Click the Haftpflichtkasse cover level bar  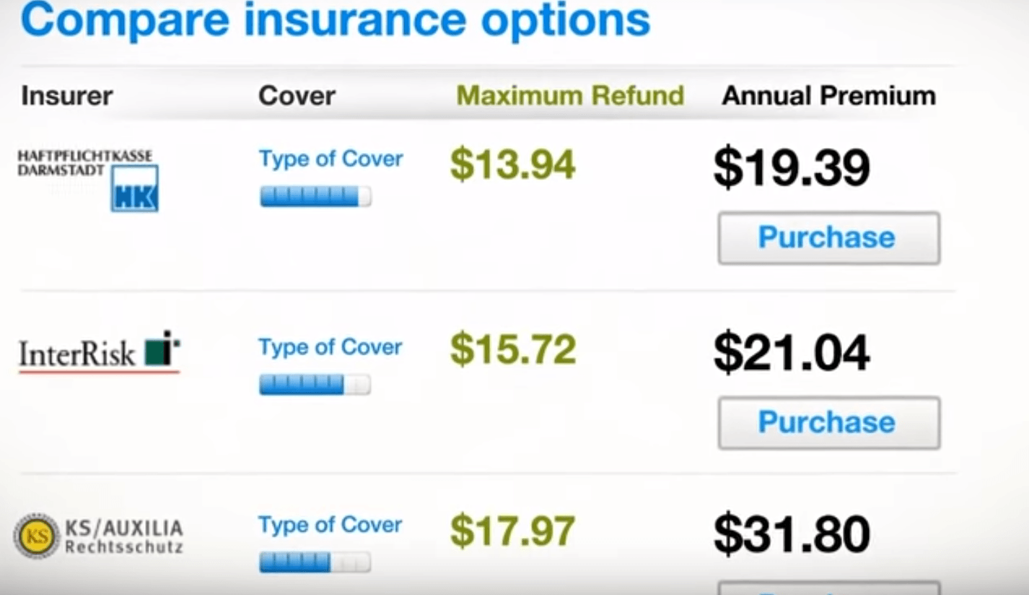(x=315, y=196)
